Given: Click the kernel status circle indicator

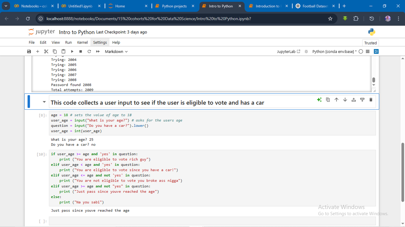Looking at the screenshot, I should coord(361,51).
